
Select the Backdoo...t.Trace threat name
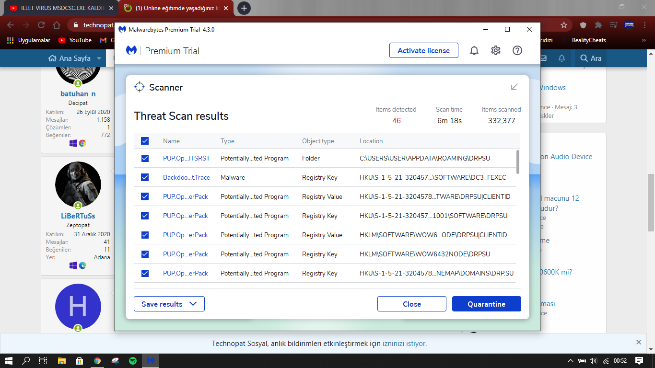[x=187, y=177]
